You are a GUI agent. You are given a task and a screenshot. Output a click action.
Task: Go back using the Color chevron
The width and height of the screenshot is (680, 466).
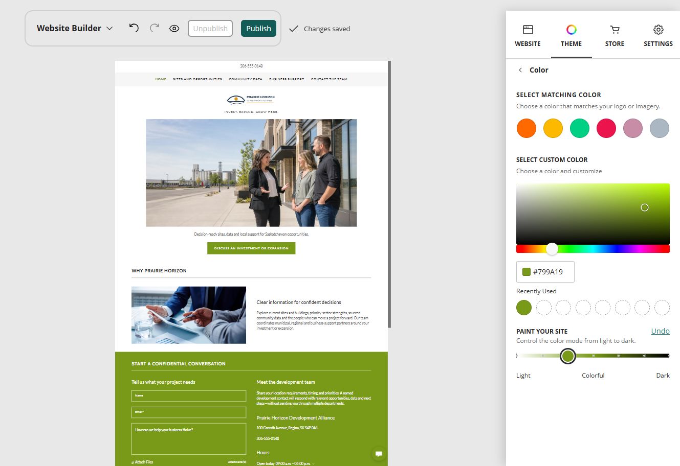pos(520,70)
